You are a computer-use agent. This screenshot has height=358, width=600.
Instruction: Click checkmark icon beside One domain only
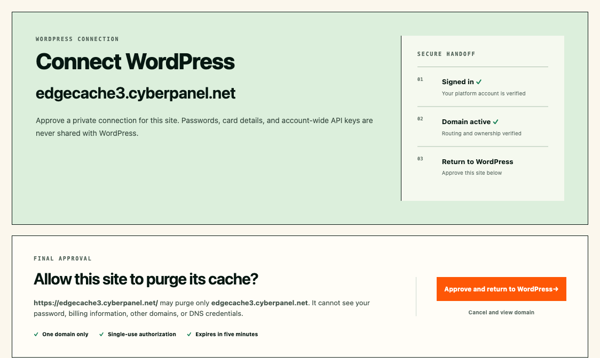tap(36, 335)
